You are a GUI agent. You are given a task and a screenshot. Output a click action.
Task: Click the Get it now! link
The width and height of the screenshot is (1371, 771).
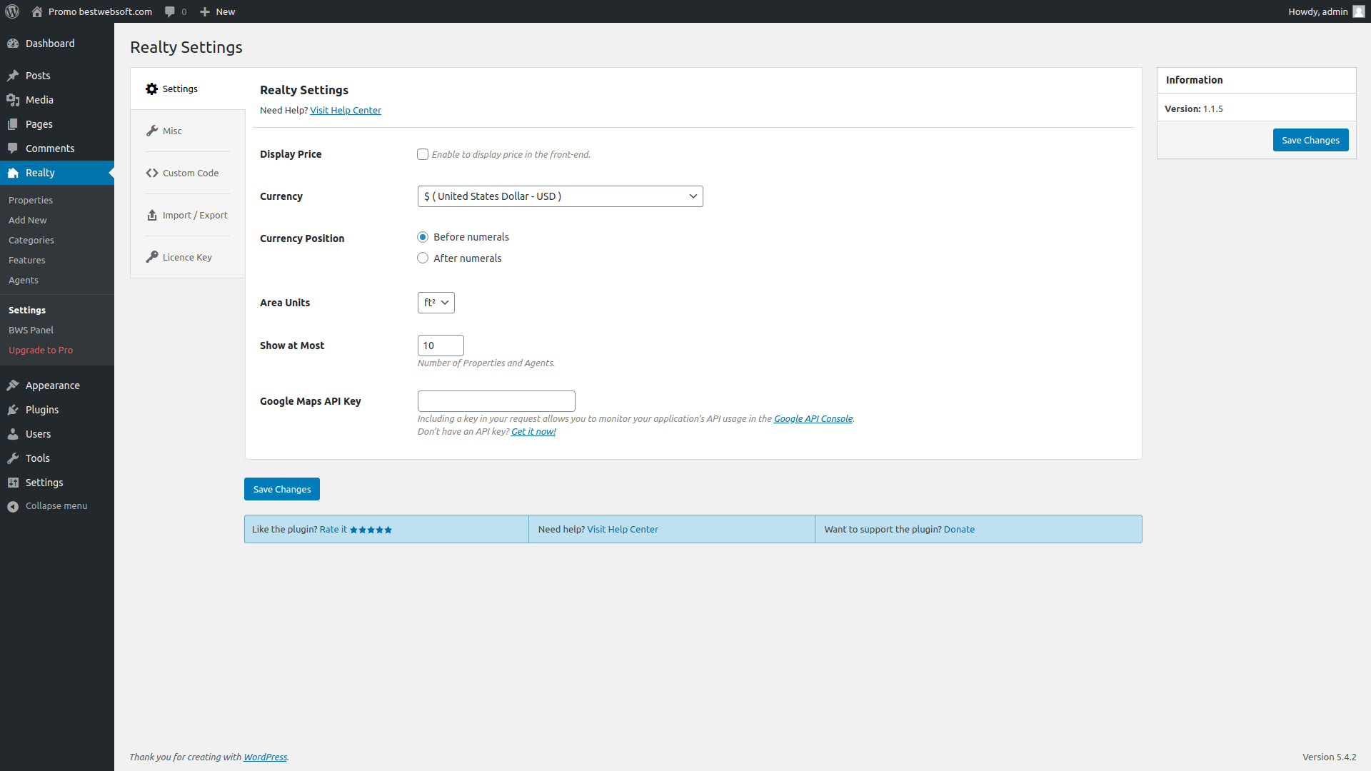coord(533,431)
